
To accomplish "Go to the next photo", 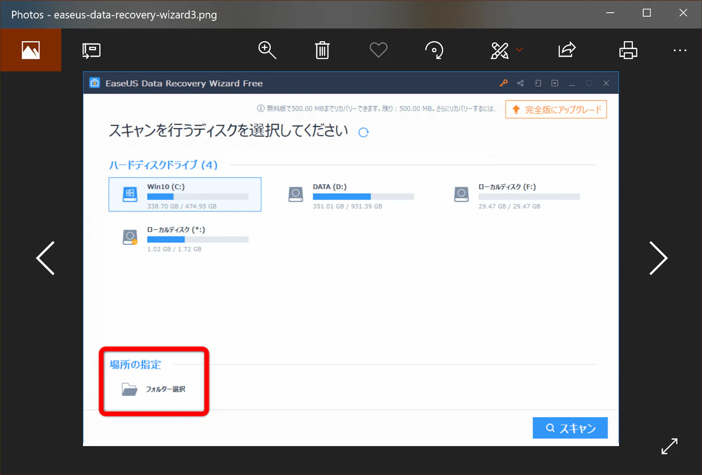I will (x=658, y=258).
